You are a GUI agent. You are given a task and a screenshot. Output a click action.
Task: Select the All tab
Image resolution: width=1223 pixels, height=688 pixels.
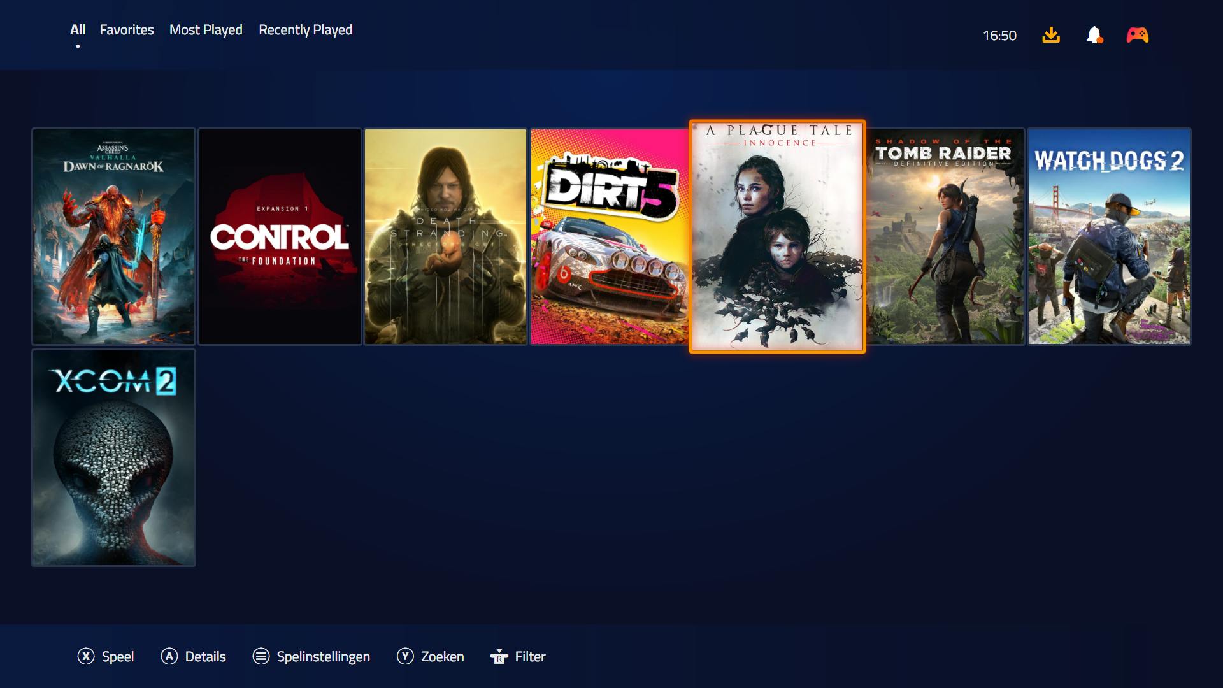(78, 30)
